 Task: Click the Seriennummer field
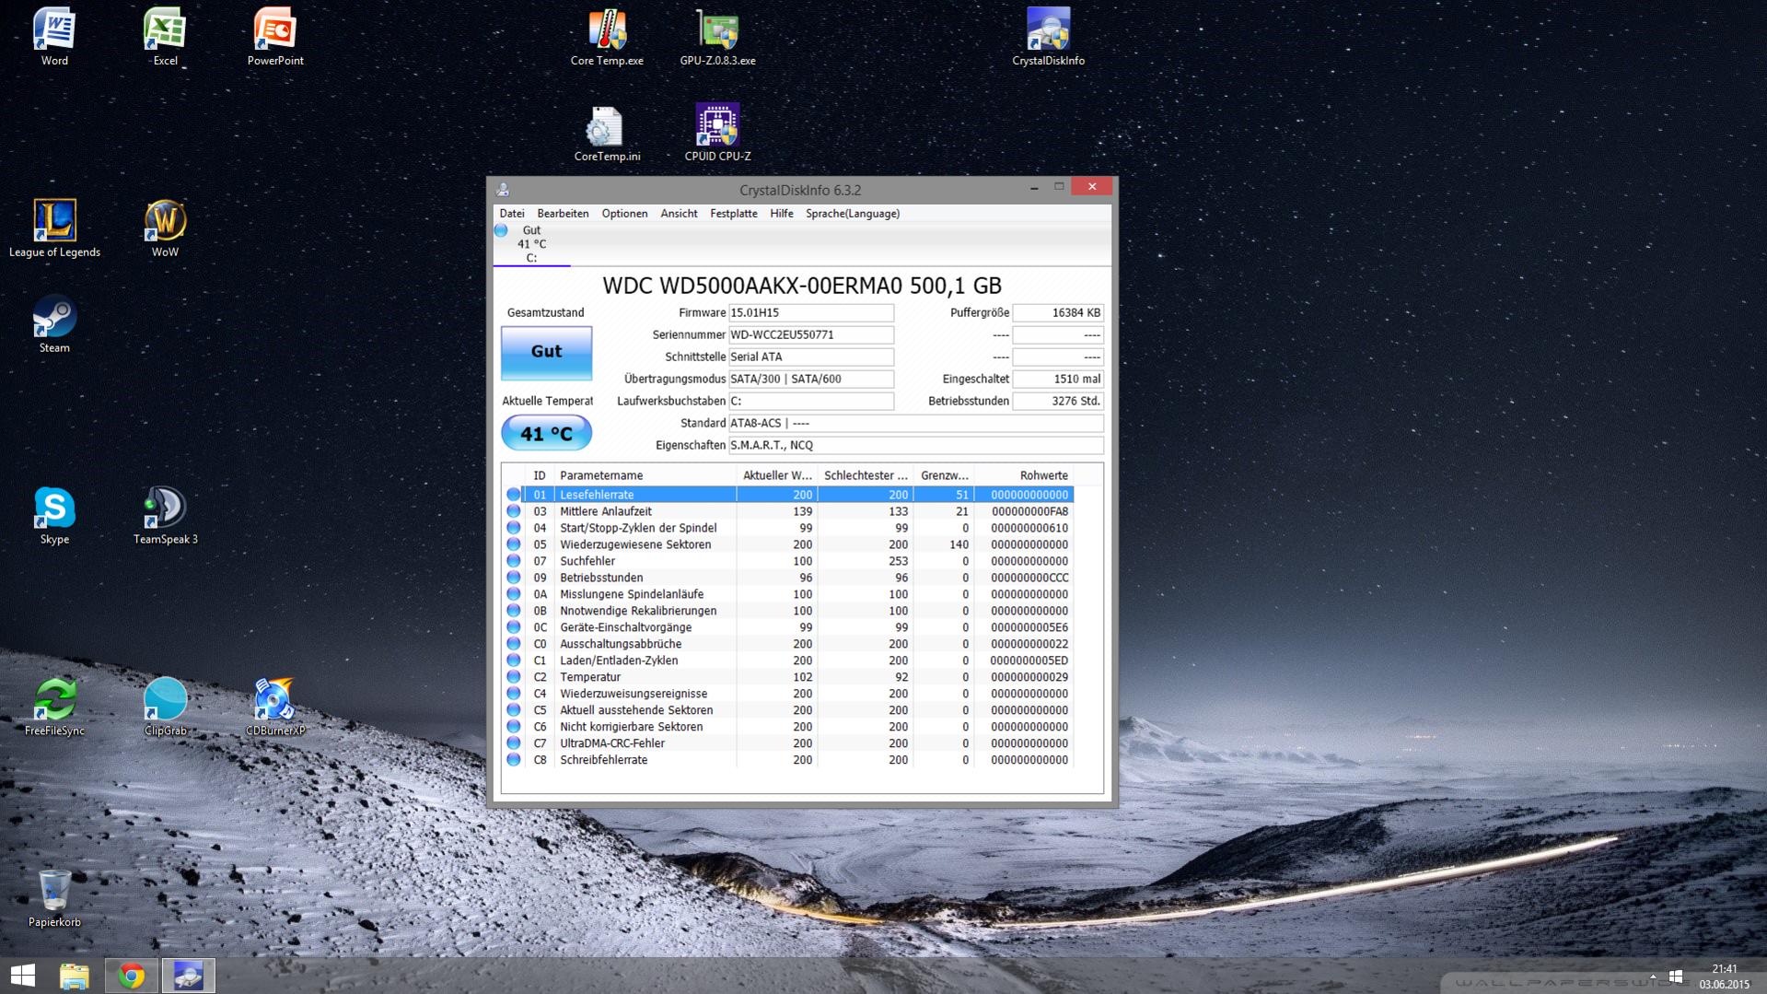pyautogui.click(x=810, y=335)
